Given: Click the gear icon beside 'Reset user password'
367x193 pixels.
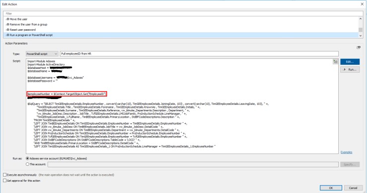Looking at the screenshot, I should click(x=8, y=30).
